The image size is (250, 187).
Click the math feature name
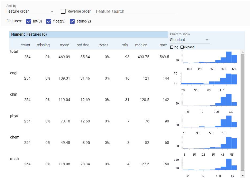coord(14,159)
